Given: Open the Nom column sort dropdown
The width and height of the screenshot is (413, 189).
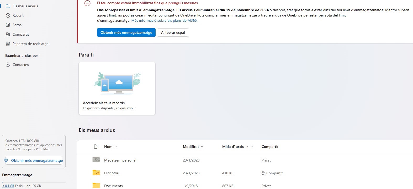Looking at the screenshot, I should 116,147.
